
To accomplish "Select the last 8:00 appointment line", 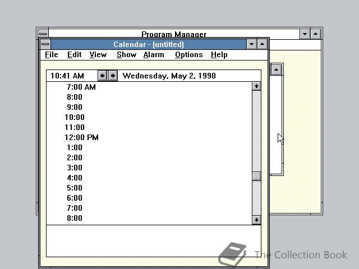I will coord(149,218).
